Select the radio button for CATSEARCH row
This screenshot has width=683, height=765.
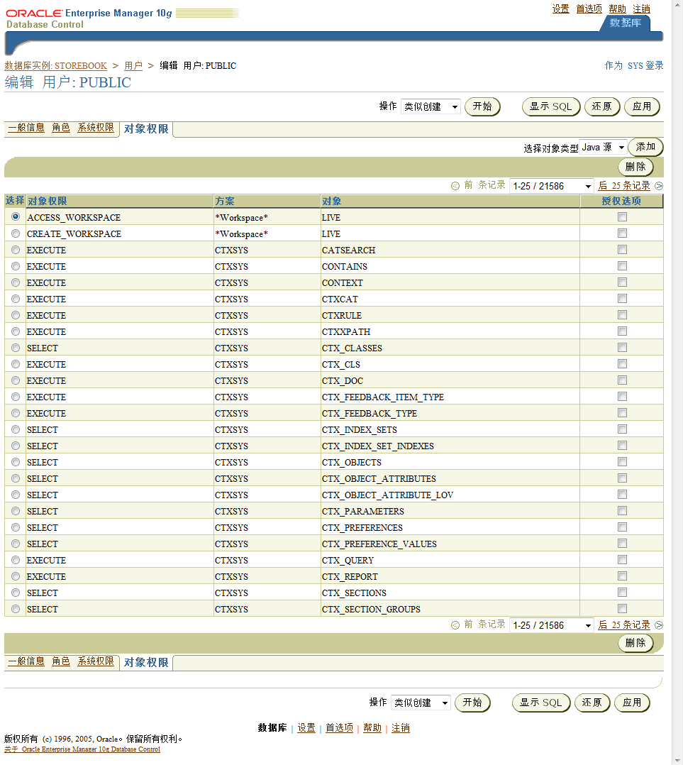tap(16, 249)
